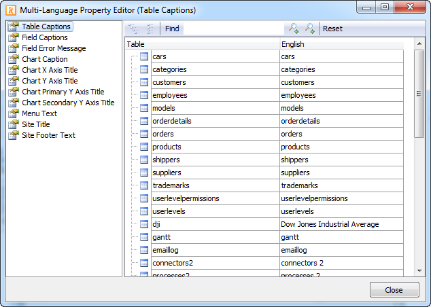Image resolution: width=431 pixels, height=307 pixels.
Task: Select the connectors2 table row
Action: pyautogui.click(x=215, y=263)
